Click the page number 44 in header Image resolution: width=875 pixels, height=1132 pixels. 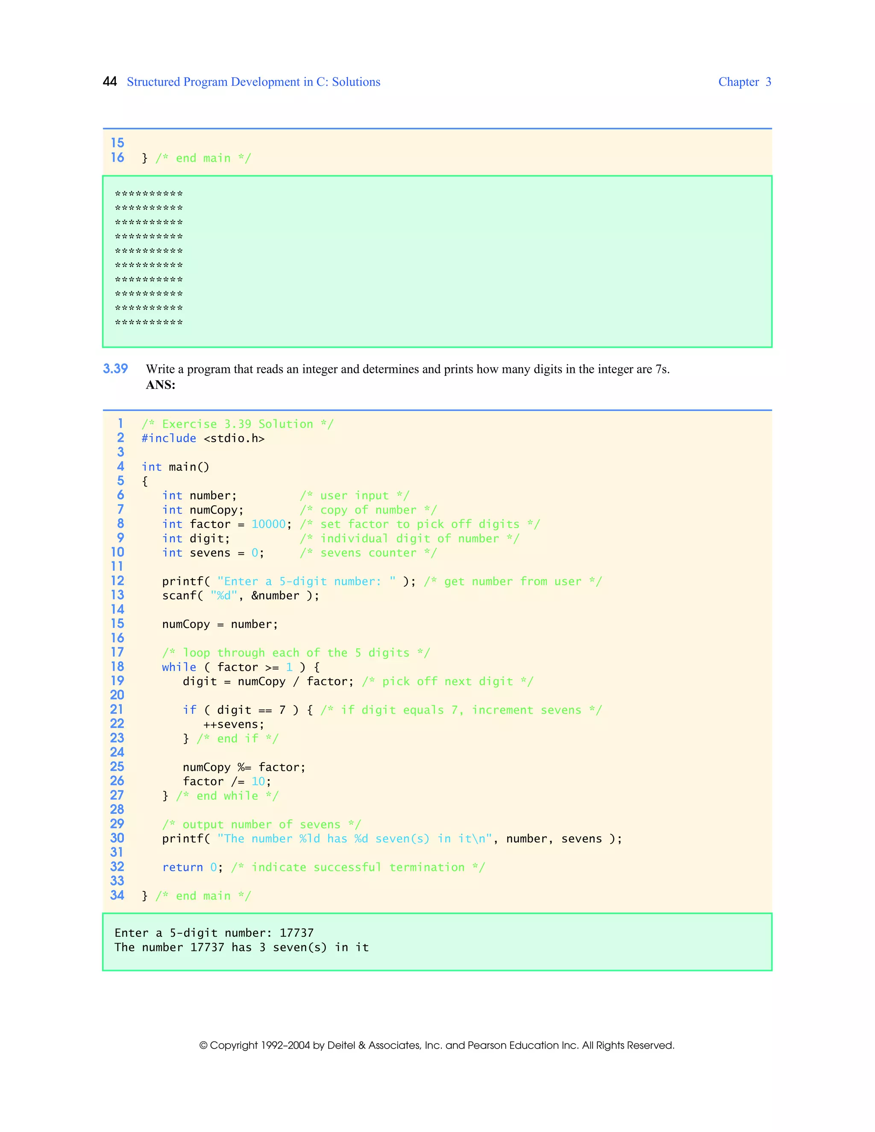click(x=110, y=81)
